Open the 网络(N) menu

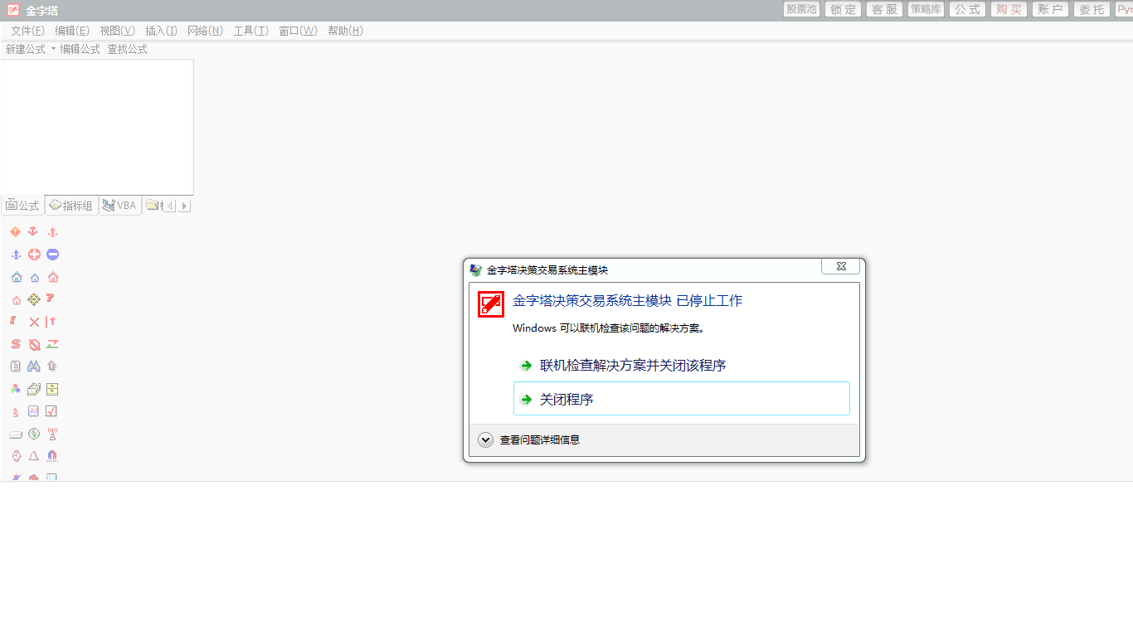tap(205, 31)
